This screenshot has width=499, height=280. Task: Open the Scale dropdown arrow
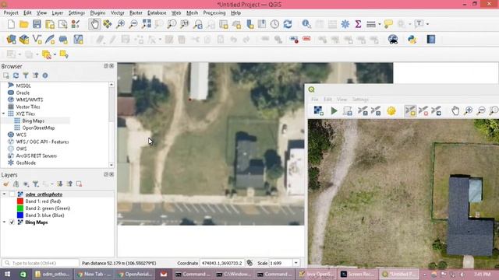pyautogui.click(x=296, y=263)
